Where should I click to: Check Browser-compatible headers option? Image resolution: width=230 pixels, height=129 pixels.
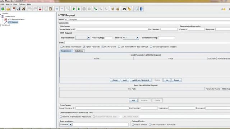(x=151, y=47)
